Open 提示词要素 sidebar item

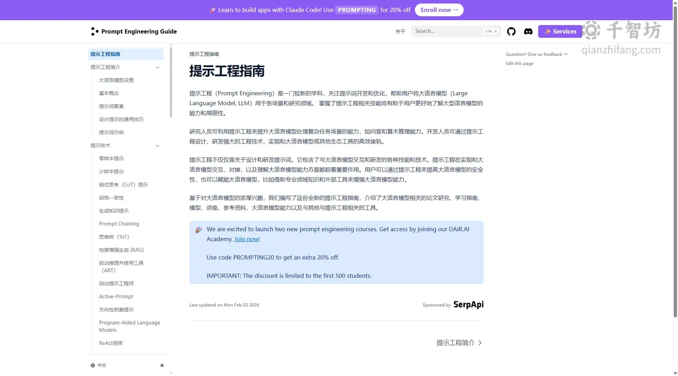tap(111, 106)
